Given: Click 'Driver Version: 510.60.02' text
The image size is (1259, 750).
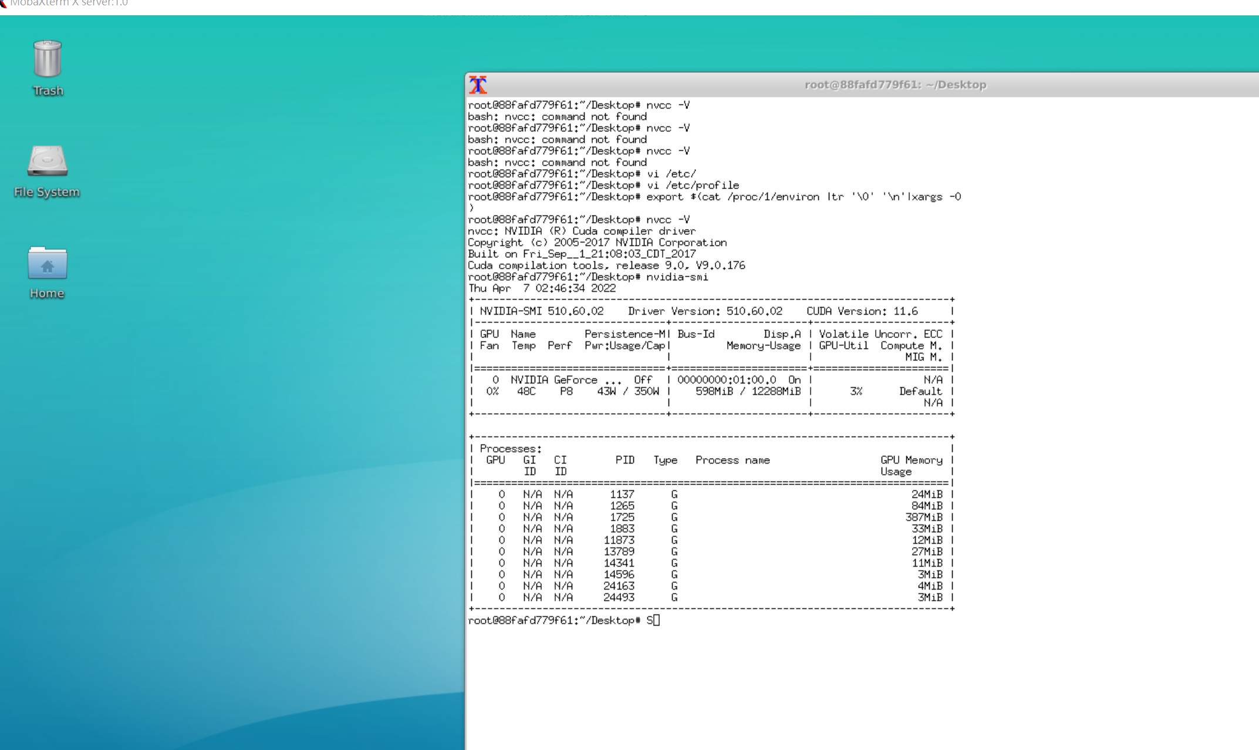Looking at the screenshot, I should (704, 311).
